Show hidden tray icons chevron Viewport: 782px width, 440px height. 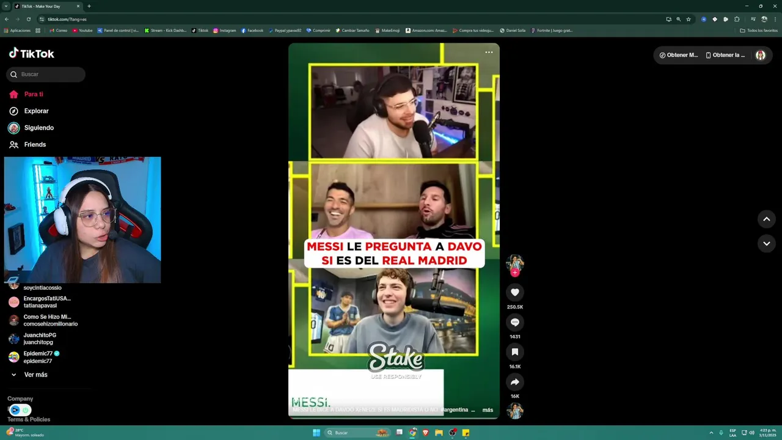(711, 433)
